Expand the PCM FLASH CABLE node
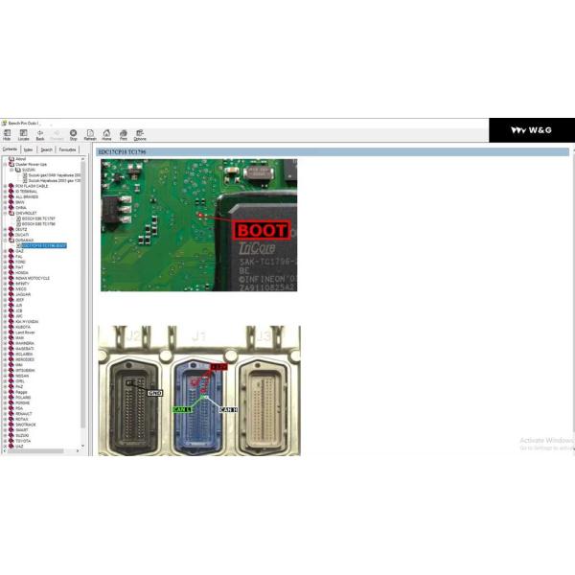The image size is (575, 575). pyautogui.click(x=5, y=186)
